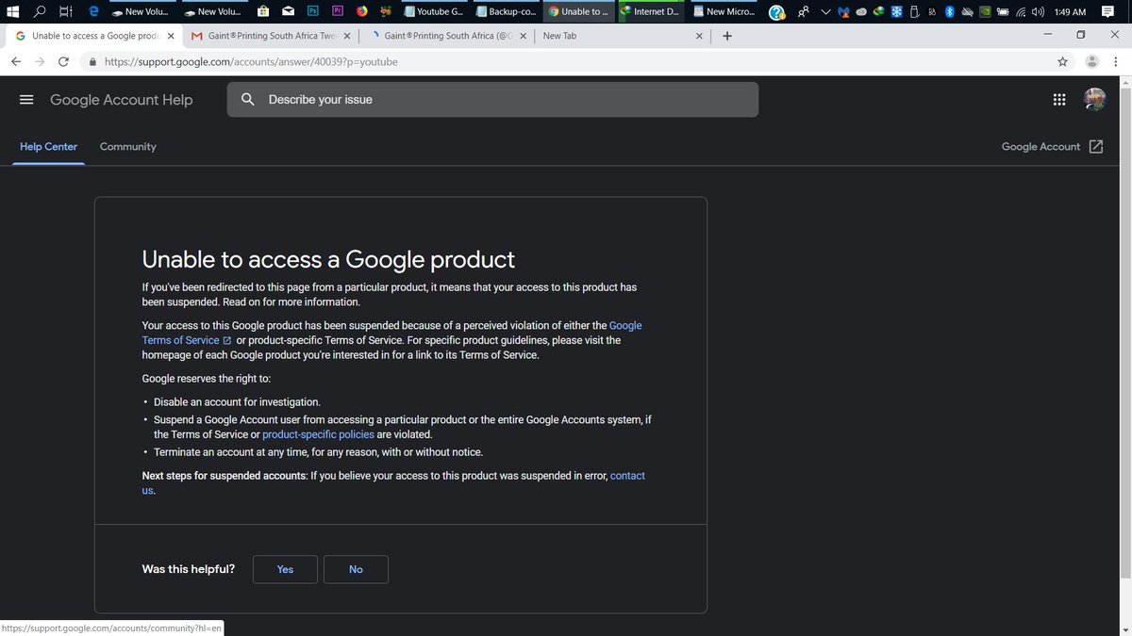Screen dimensions: 1132x636
Task: Open the Google Terms of Service link
Action: pos(391,333)
